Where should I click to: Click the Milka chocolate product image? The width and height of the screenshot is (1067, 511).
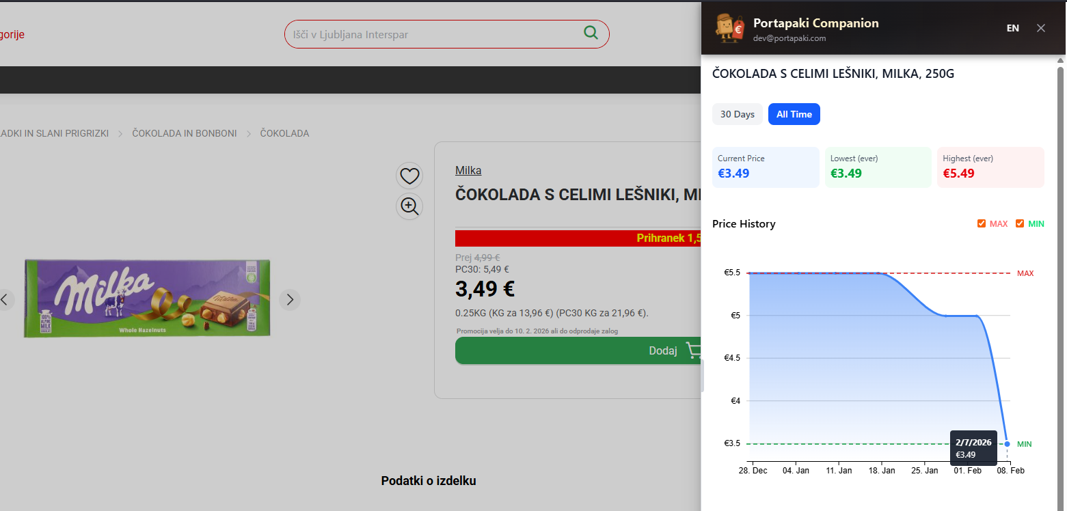pyautogui.click(x=147, y=298)
